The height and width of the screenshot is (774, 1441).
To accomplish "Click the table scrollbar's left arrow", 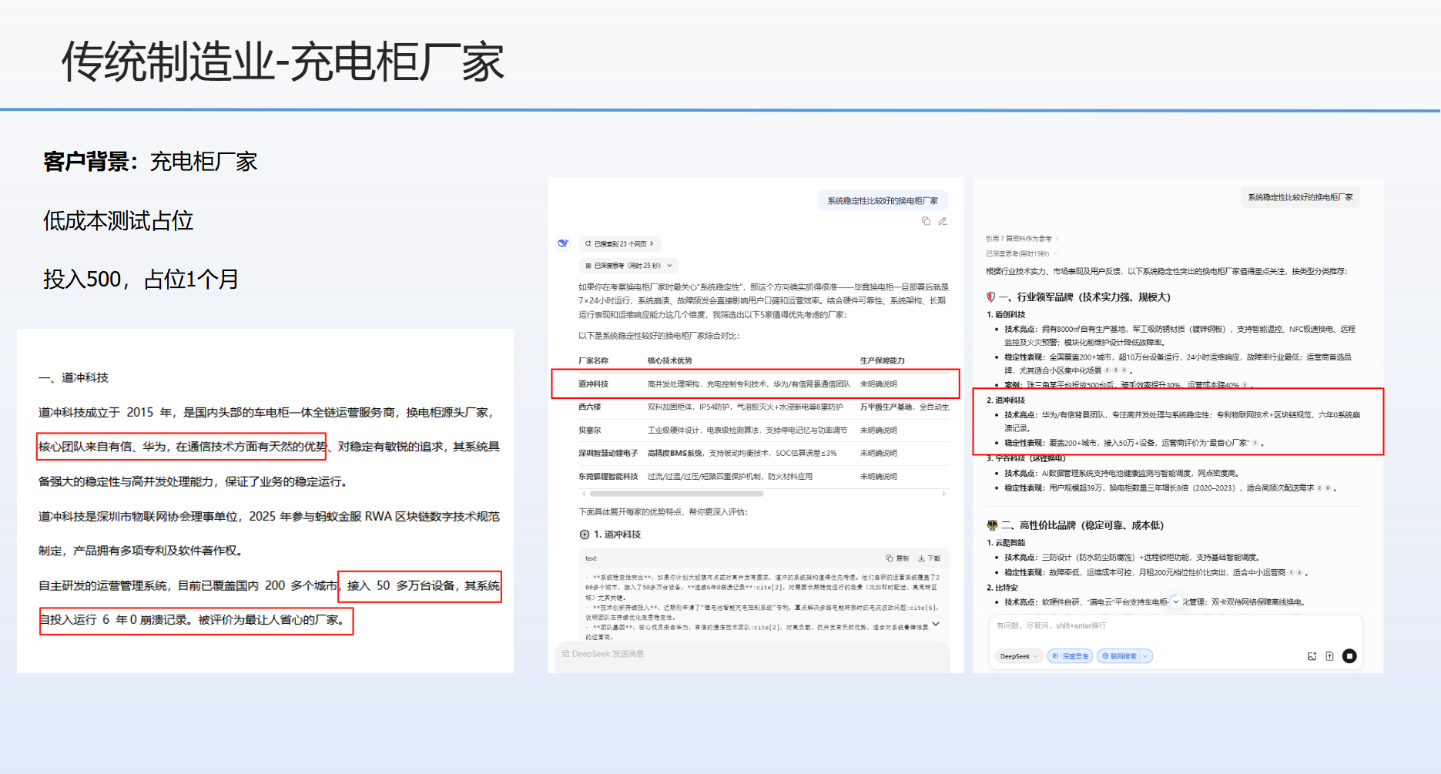I will pyautogui.click(x=583, y=494).
